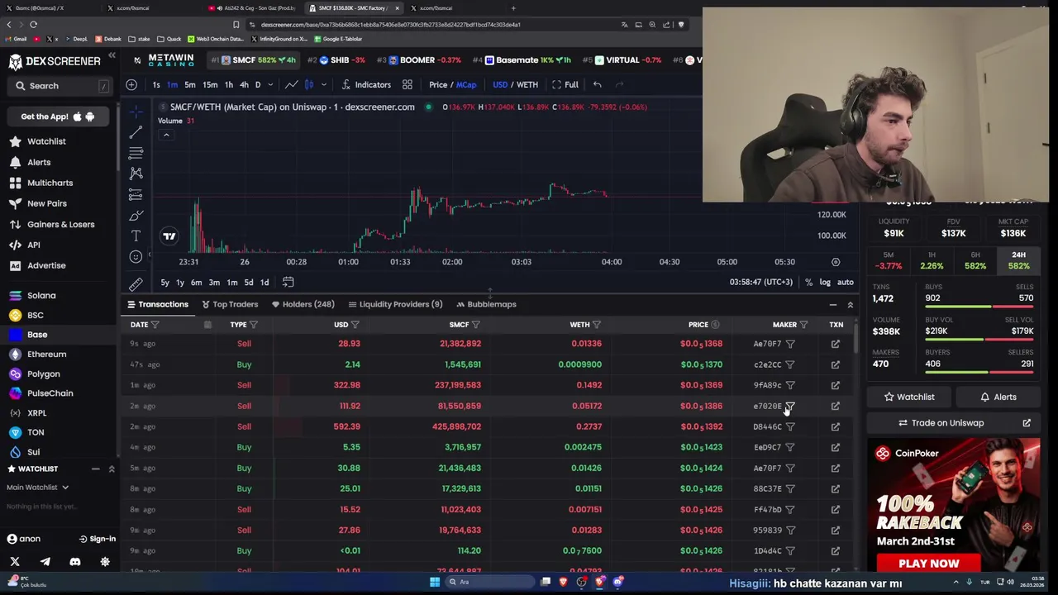Screen dimensions: 1058x595
Task: Click the SMCF column filter icon
Action: click(x=475, y=325)
